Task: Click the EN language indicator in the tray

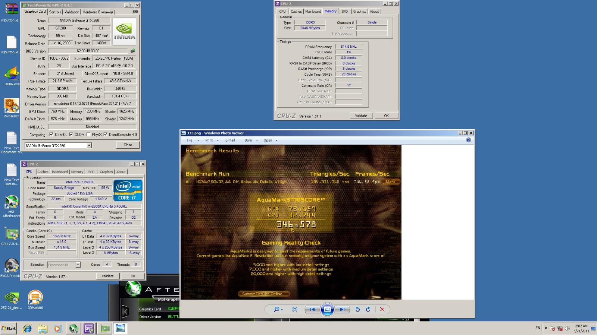Action: click(x=538, y=328)
